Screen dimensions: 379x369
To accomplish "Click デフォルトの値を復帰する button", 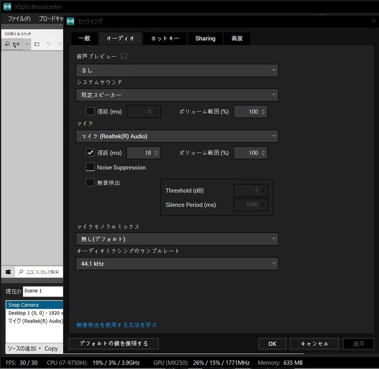I will [114, 343].
